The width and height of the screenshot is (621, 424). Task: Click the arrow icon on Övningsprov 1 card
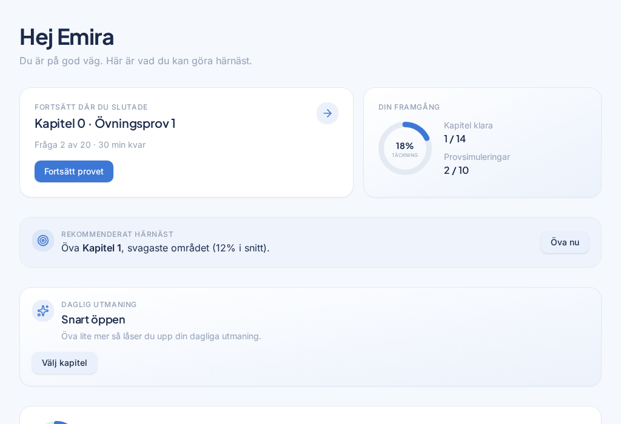[x=327, y=113]
